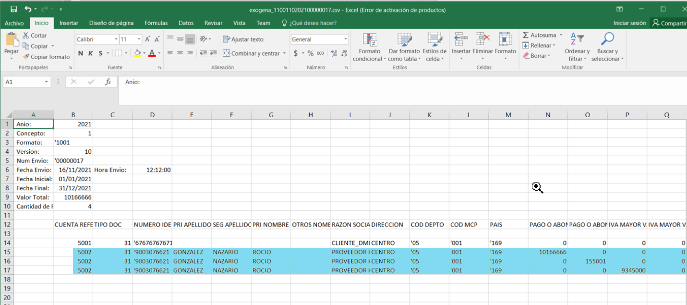Select cell containing 10166666 in row 9
687x305 pixels.
(x=73, y=197)
